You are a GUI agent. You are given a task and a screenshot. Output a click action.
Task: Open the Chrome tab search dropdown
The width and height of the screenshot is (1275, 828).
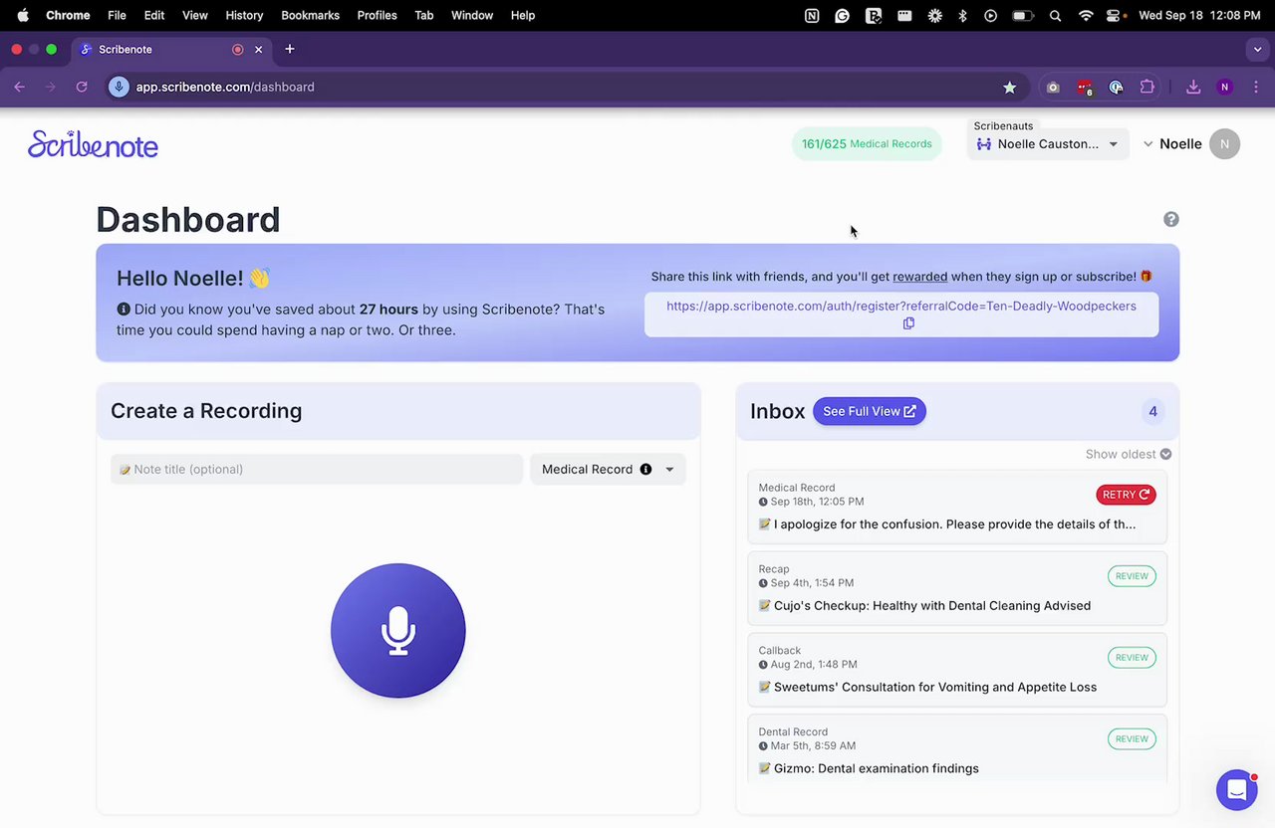pos(1257,49)
